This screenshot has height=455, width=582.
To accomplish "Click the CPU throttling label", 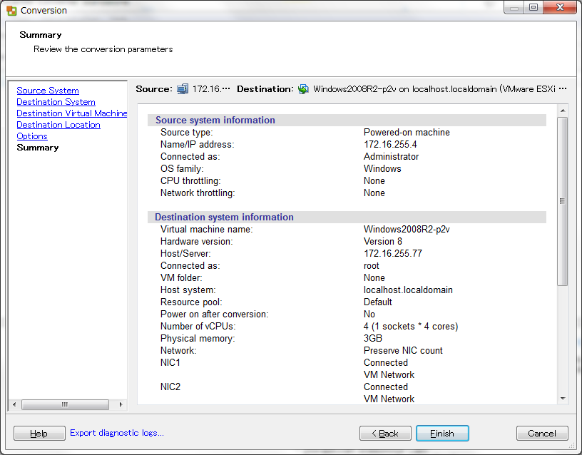I will click(x=190, y=181).
